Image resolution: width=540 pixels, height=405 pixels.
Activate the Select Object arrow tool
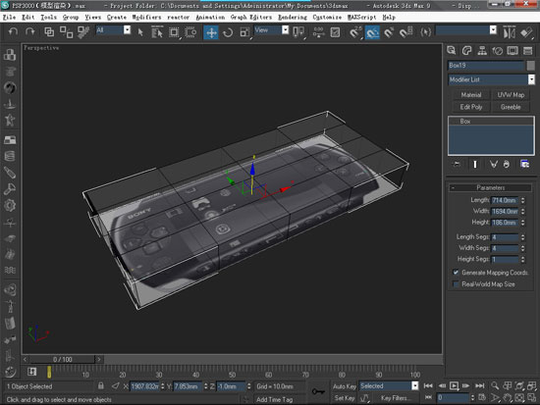(x=140, y=32)
